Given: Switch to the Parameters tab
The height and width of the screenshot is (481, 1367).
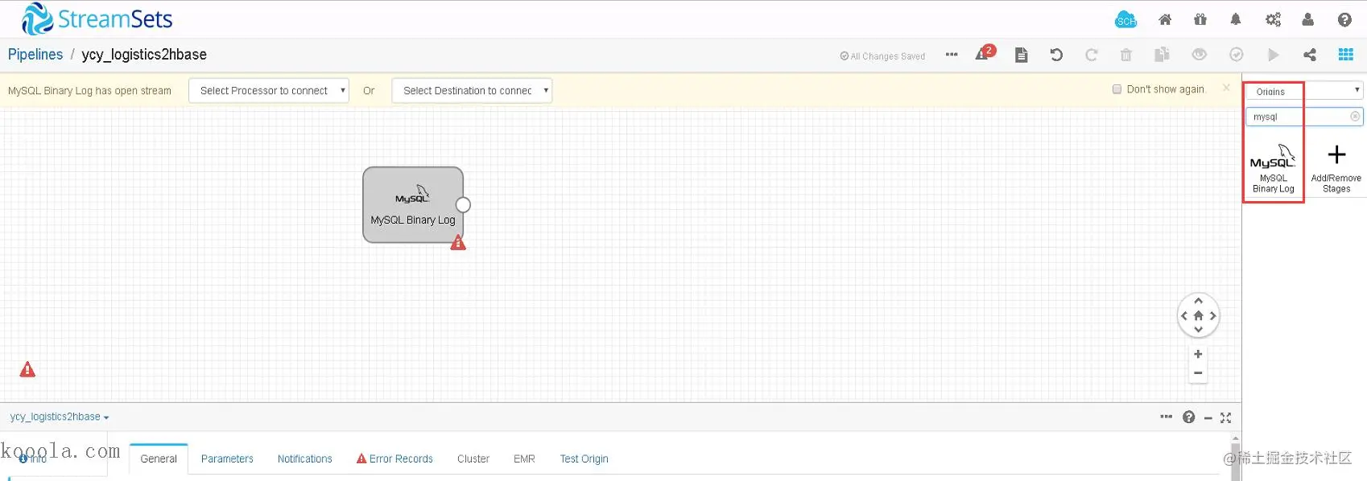Looking at the screenshot, I should click(x=227, y=458).
